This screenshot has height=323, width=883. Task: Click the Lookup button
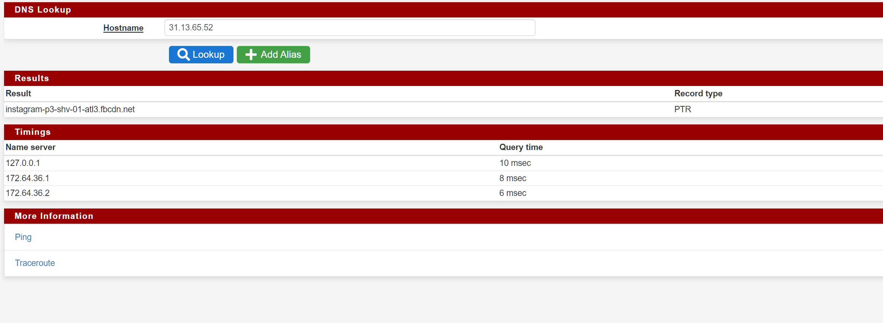[201, 54]
